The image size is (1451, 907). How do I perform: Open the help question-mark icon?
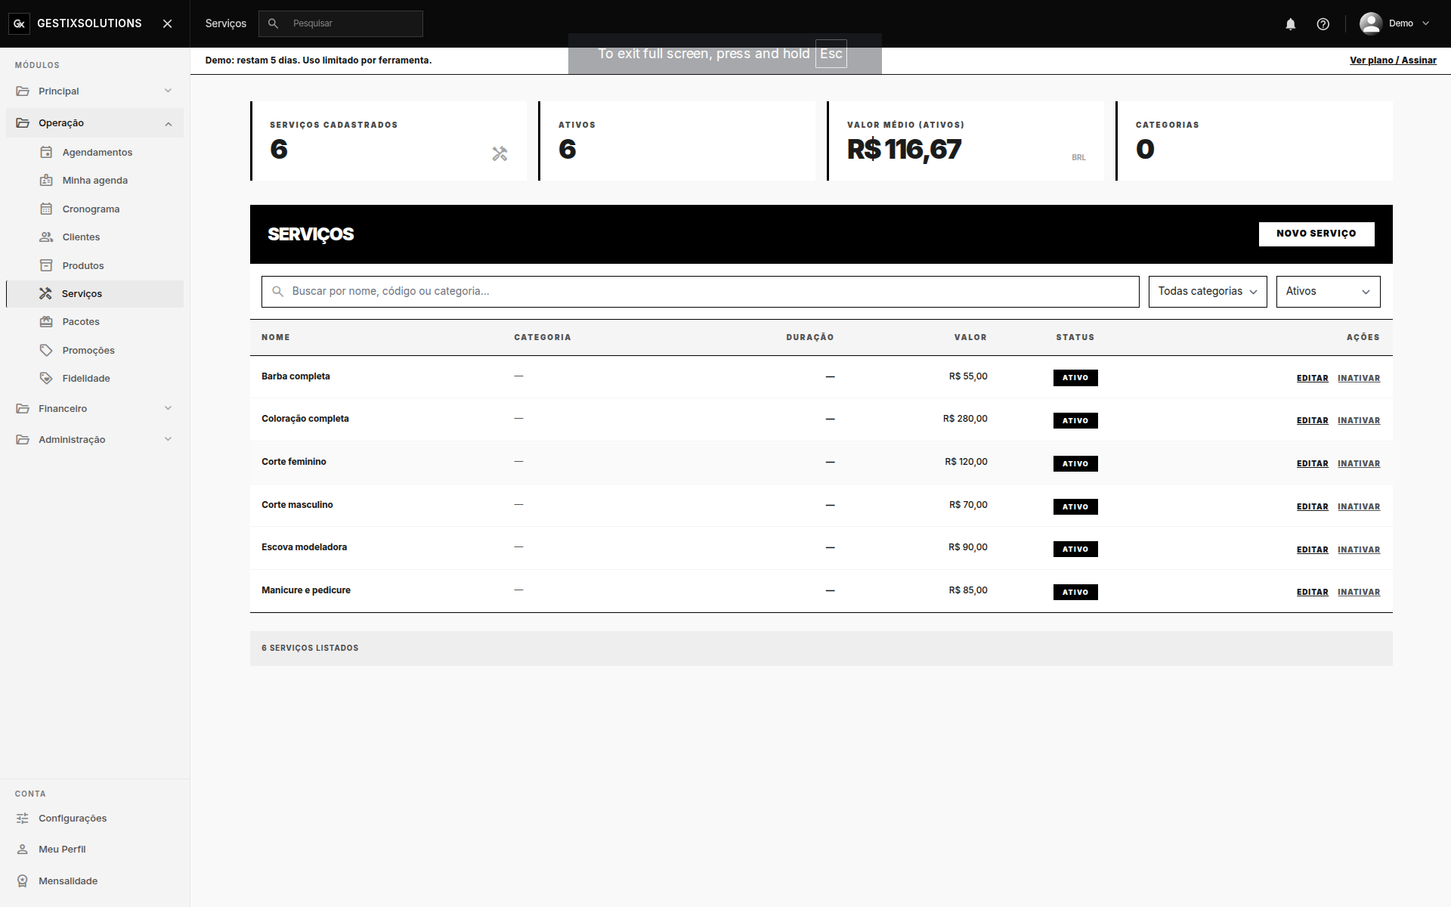coord(1323,24)
